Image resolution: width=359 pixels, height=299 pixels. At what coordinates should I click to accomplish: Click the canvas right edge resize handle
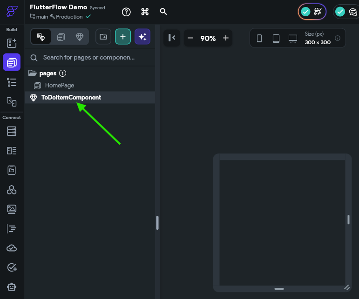[348, 219]
